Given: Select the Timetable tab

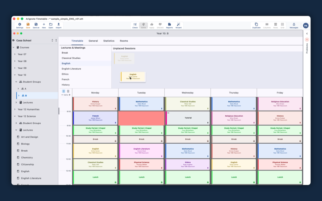Looking at the screenshot, I should point(77,41).
